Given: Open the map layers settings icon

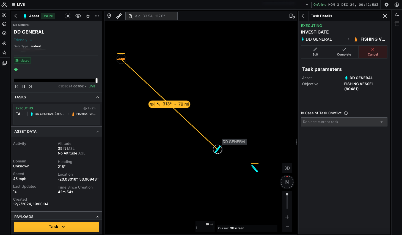Looking at the screenshot, I should (292, 16).
